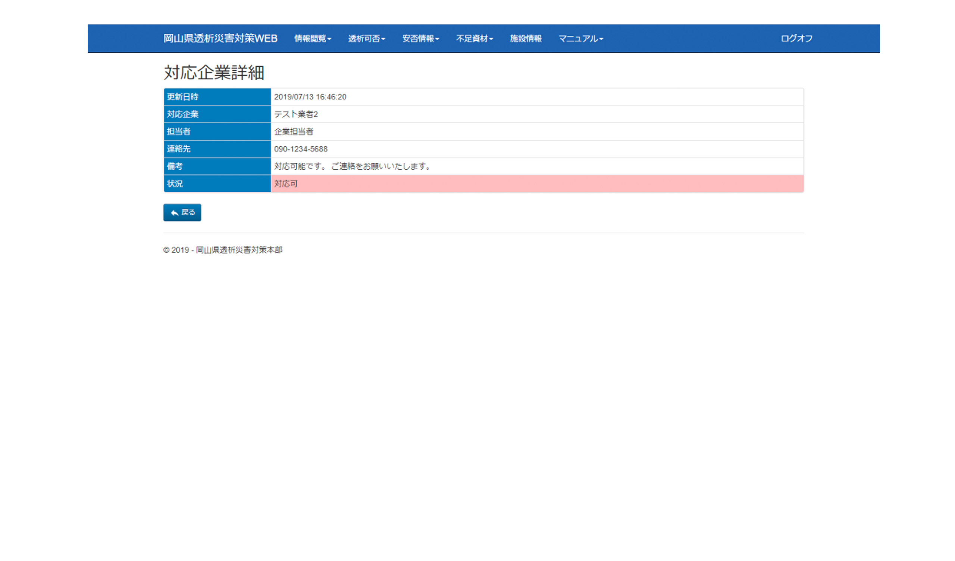955x561 pixels.
Task: Open the マニュアル dropdown menu
Action: tap(580, 39)
